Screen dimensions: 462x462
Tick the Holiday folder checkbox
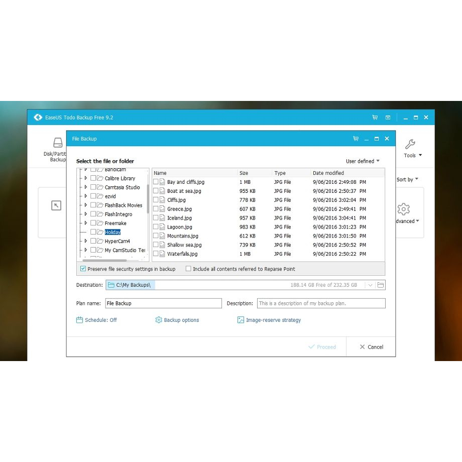point(93,232)
